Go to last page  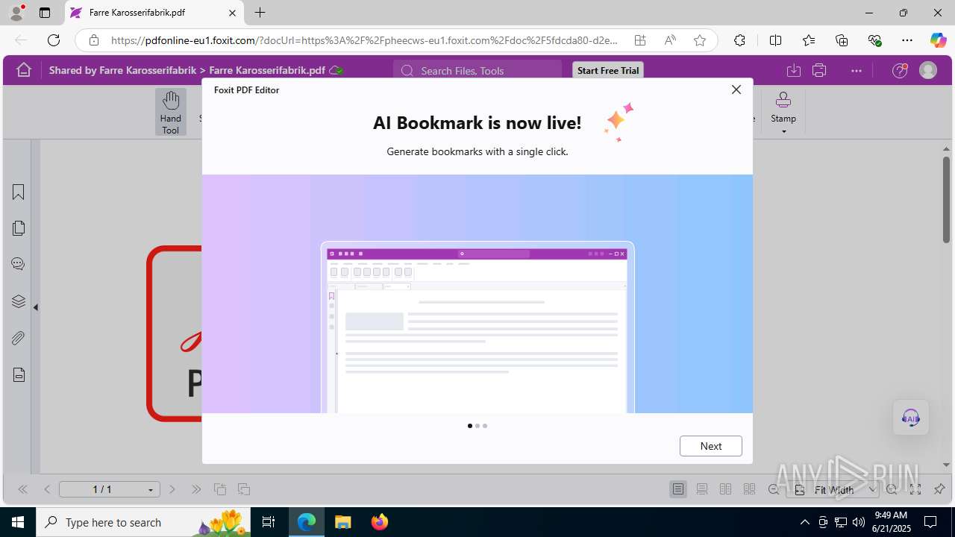196,489
